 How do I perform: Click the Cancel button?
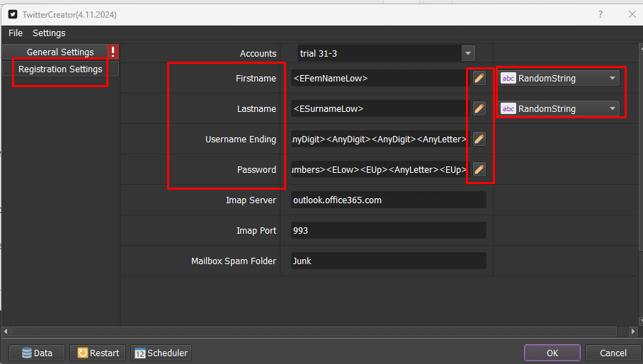click(613, 353)
